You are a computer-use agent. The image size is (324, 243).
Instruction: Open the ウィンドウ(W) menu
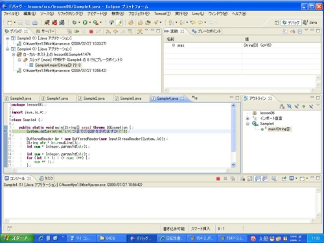coord(218,14)
